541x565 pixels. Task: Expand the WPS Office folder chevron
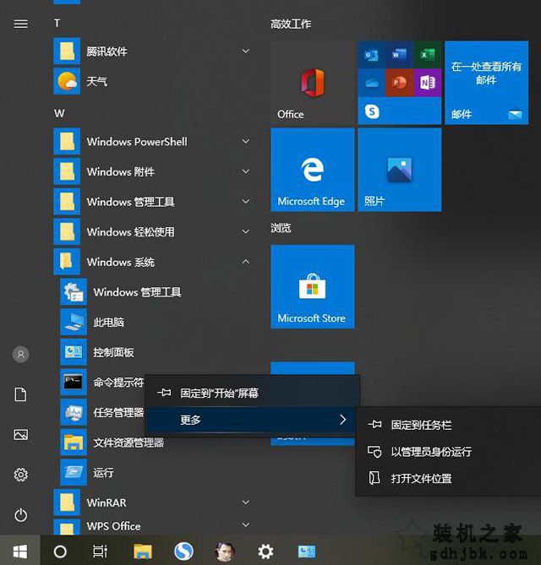(246, 525)
